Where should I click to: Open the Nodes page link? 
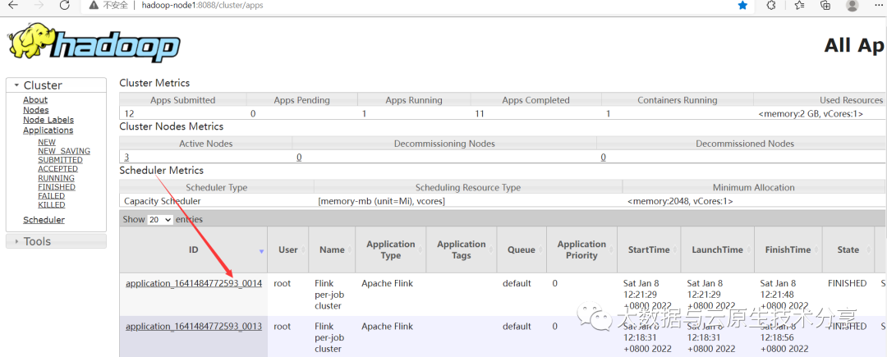click(x=35, y=110)
